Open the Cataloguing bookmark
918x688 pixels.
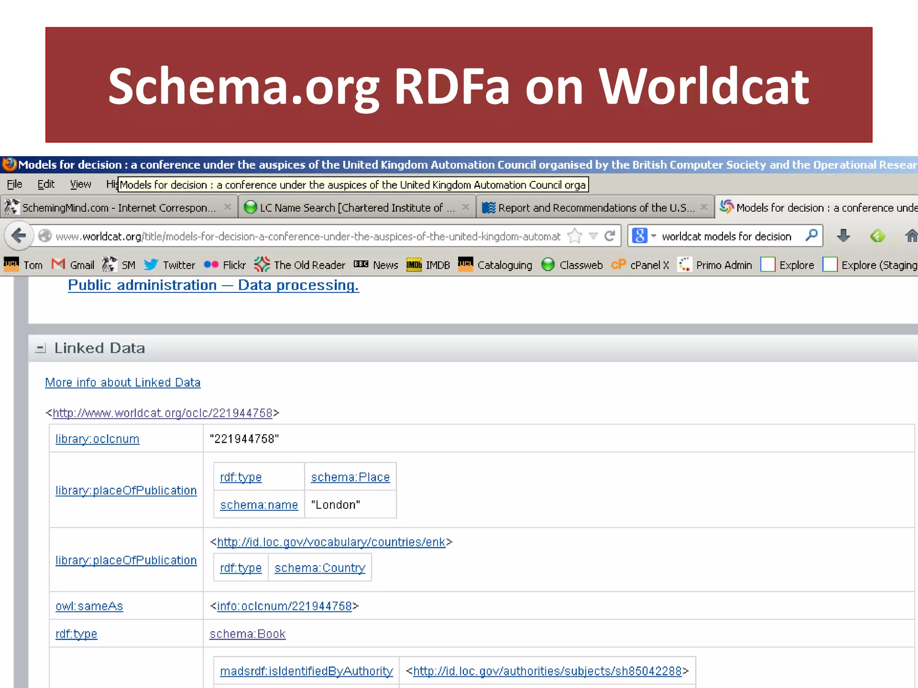495,265
